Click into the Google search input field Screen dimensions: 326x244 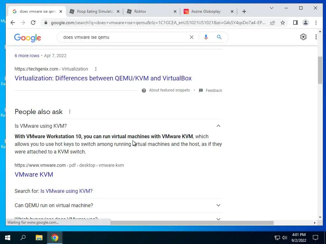(125, 37)
